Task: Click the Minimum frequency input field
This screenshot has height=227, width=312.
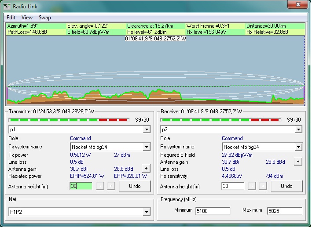Action: [x=213, y=211]
